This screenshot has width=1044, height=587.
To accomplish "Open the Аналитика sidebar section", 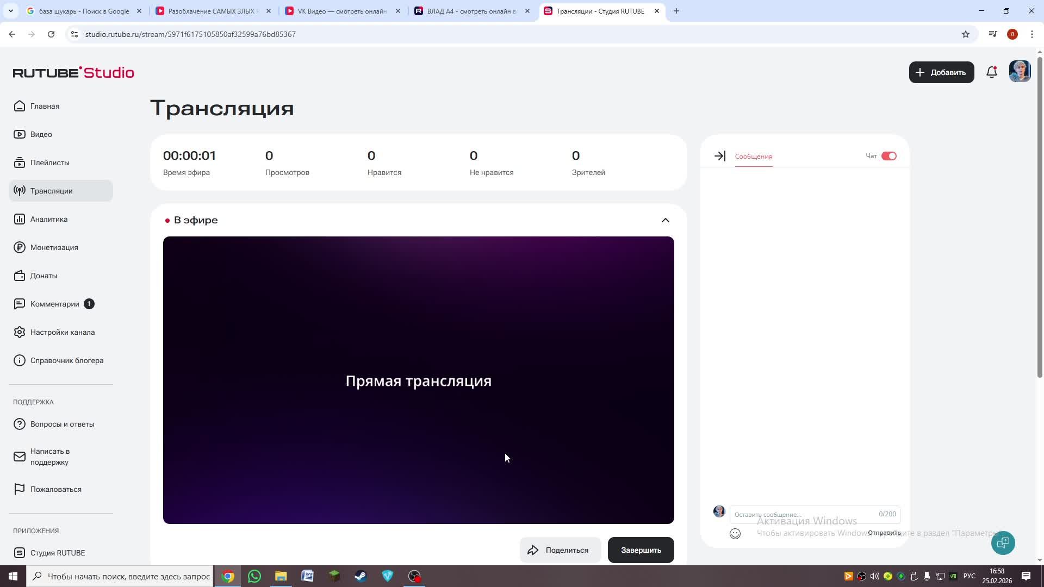I will pos(49,219).
